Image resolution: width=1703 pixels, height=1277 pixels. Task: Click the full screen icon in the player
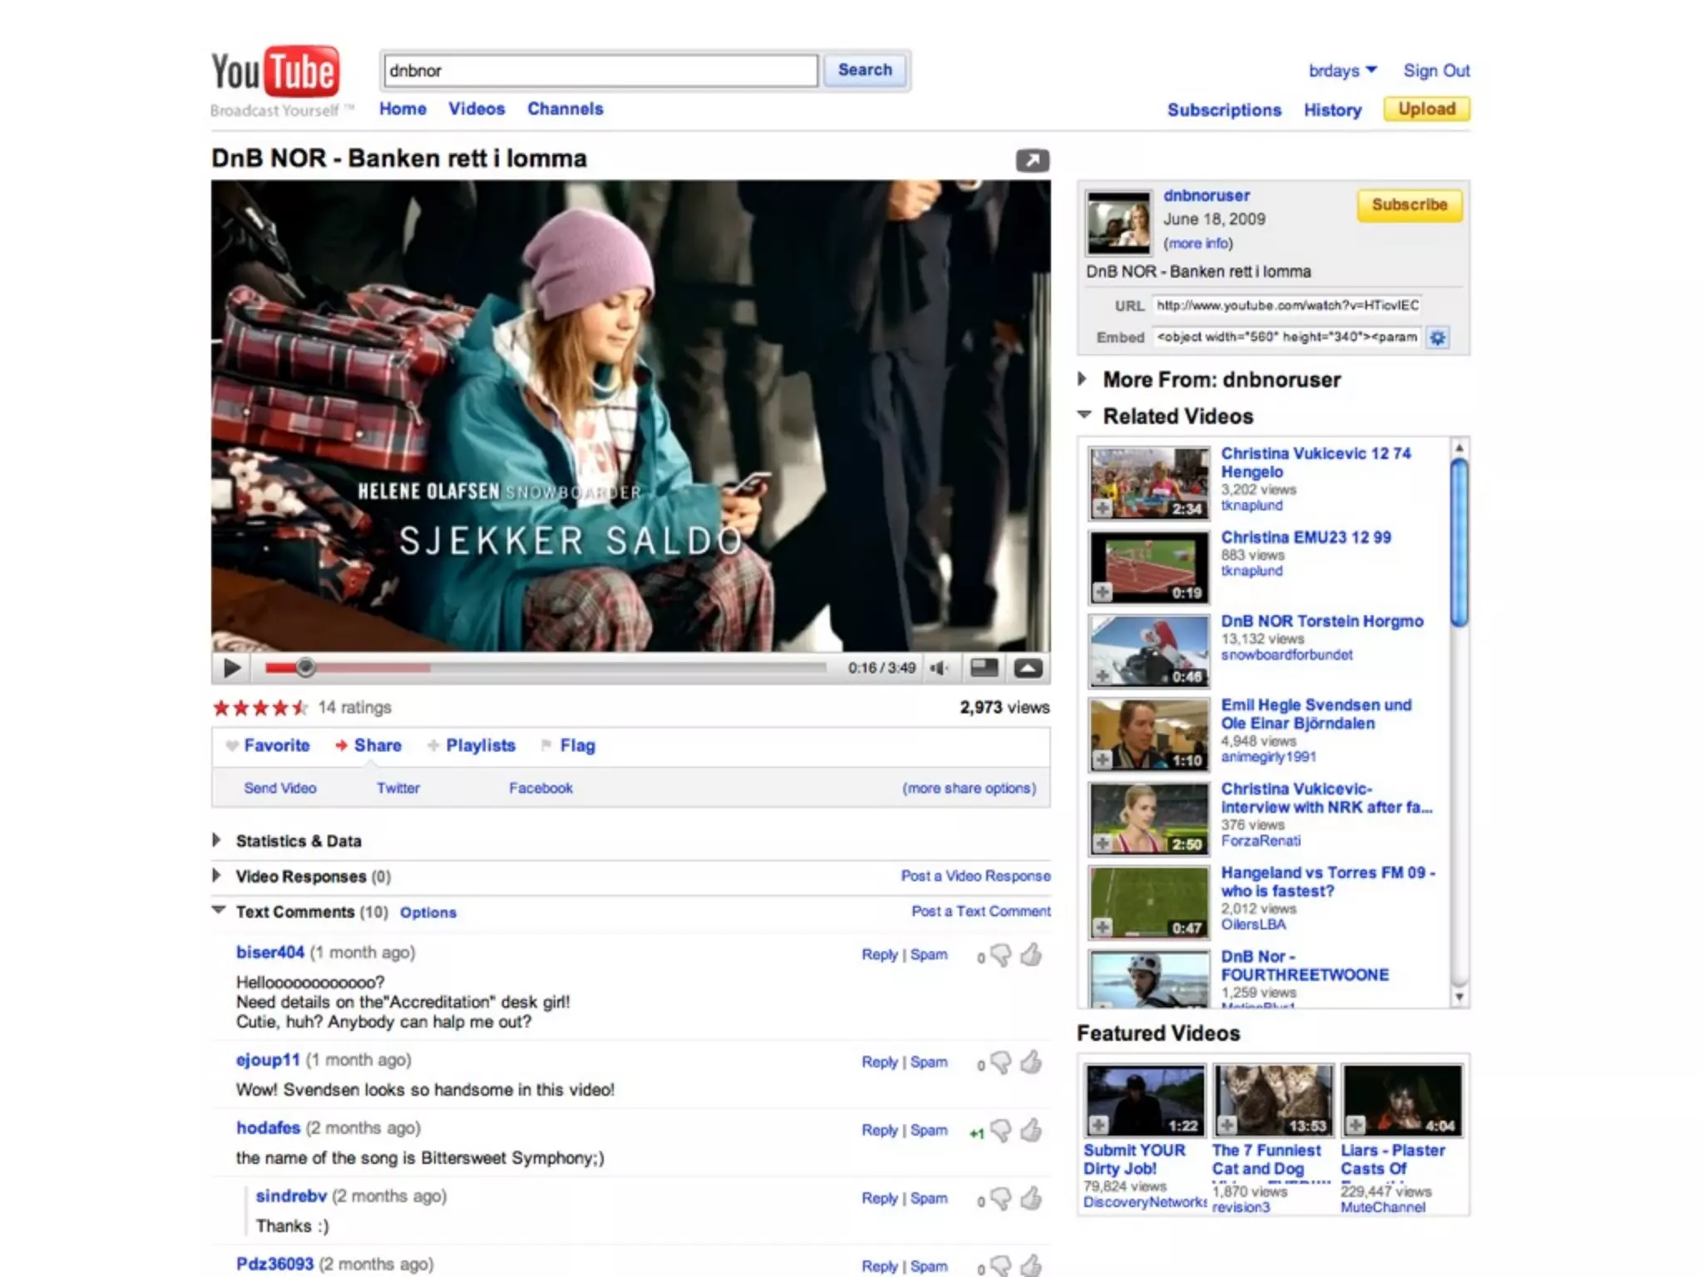point(1028,668)
